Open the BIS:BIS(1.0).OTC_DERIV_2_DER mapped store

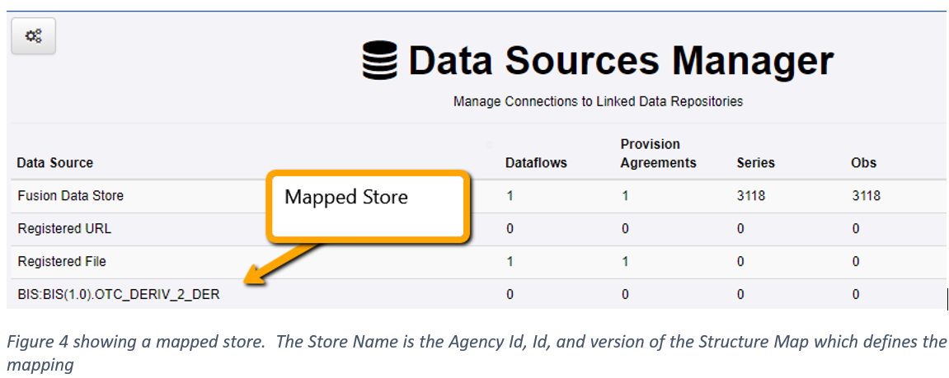(x=119, y=294)
